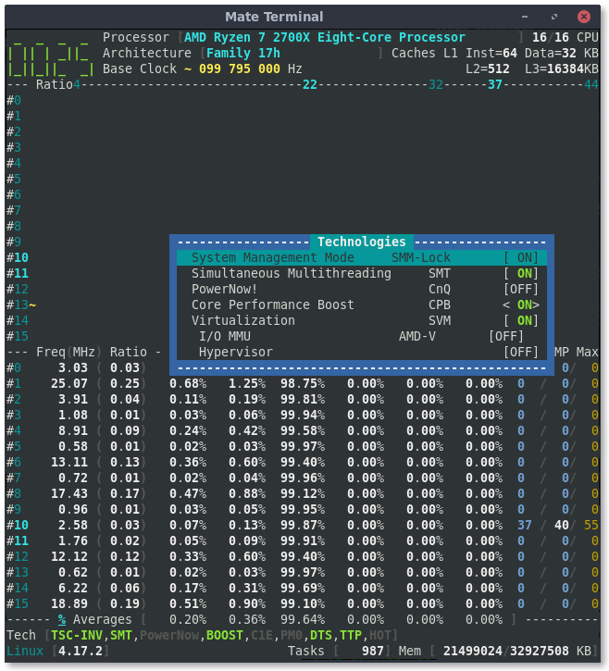Select the PowerNow! menu row

click(362, 290)
